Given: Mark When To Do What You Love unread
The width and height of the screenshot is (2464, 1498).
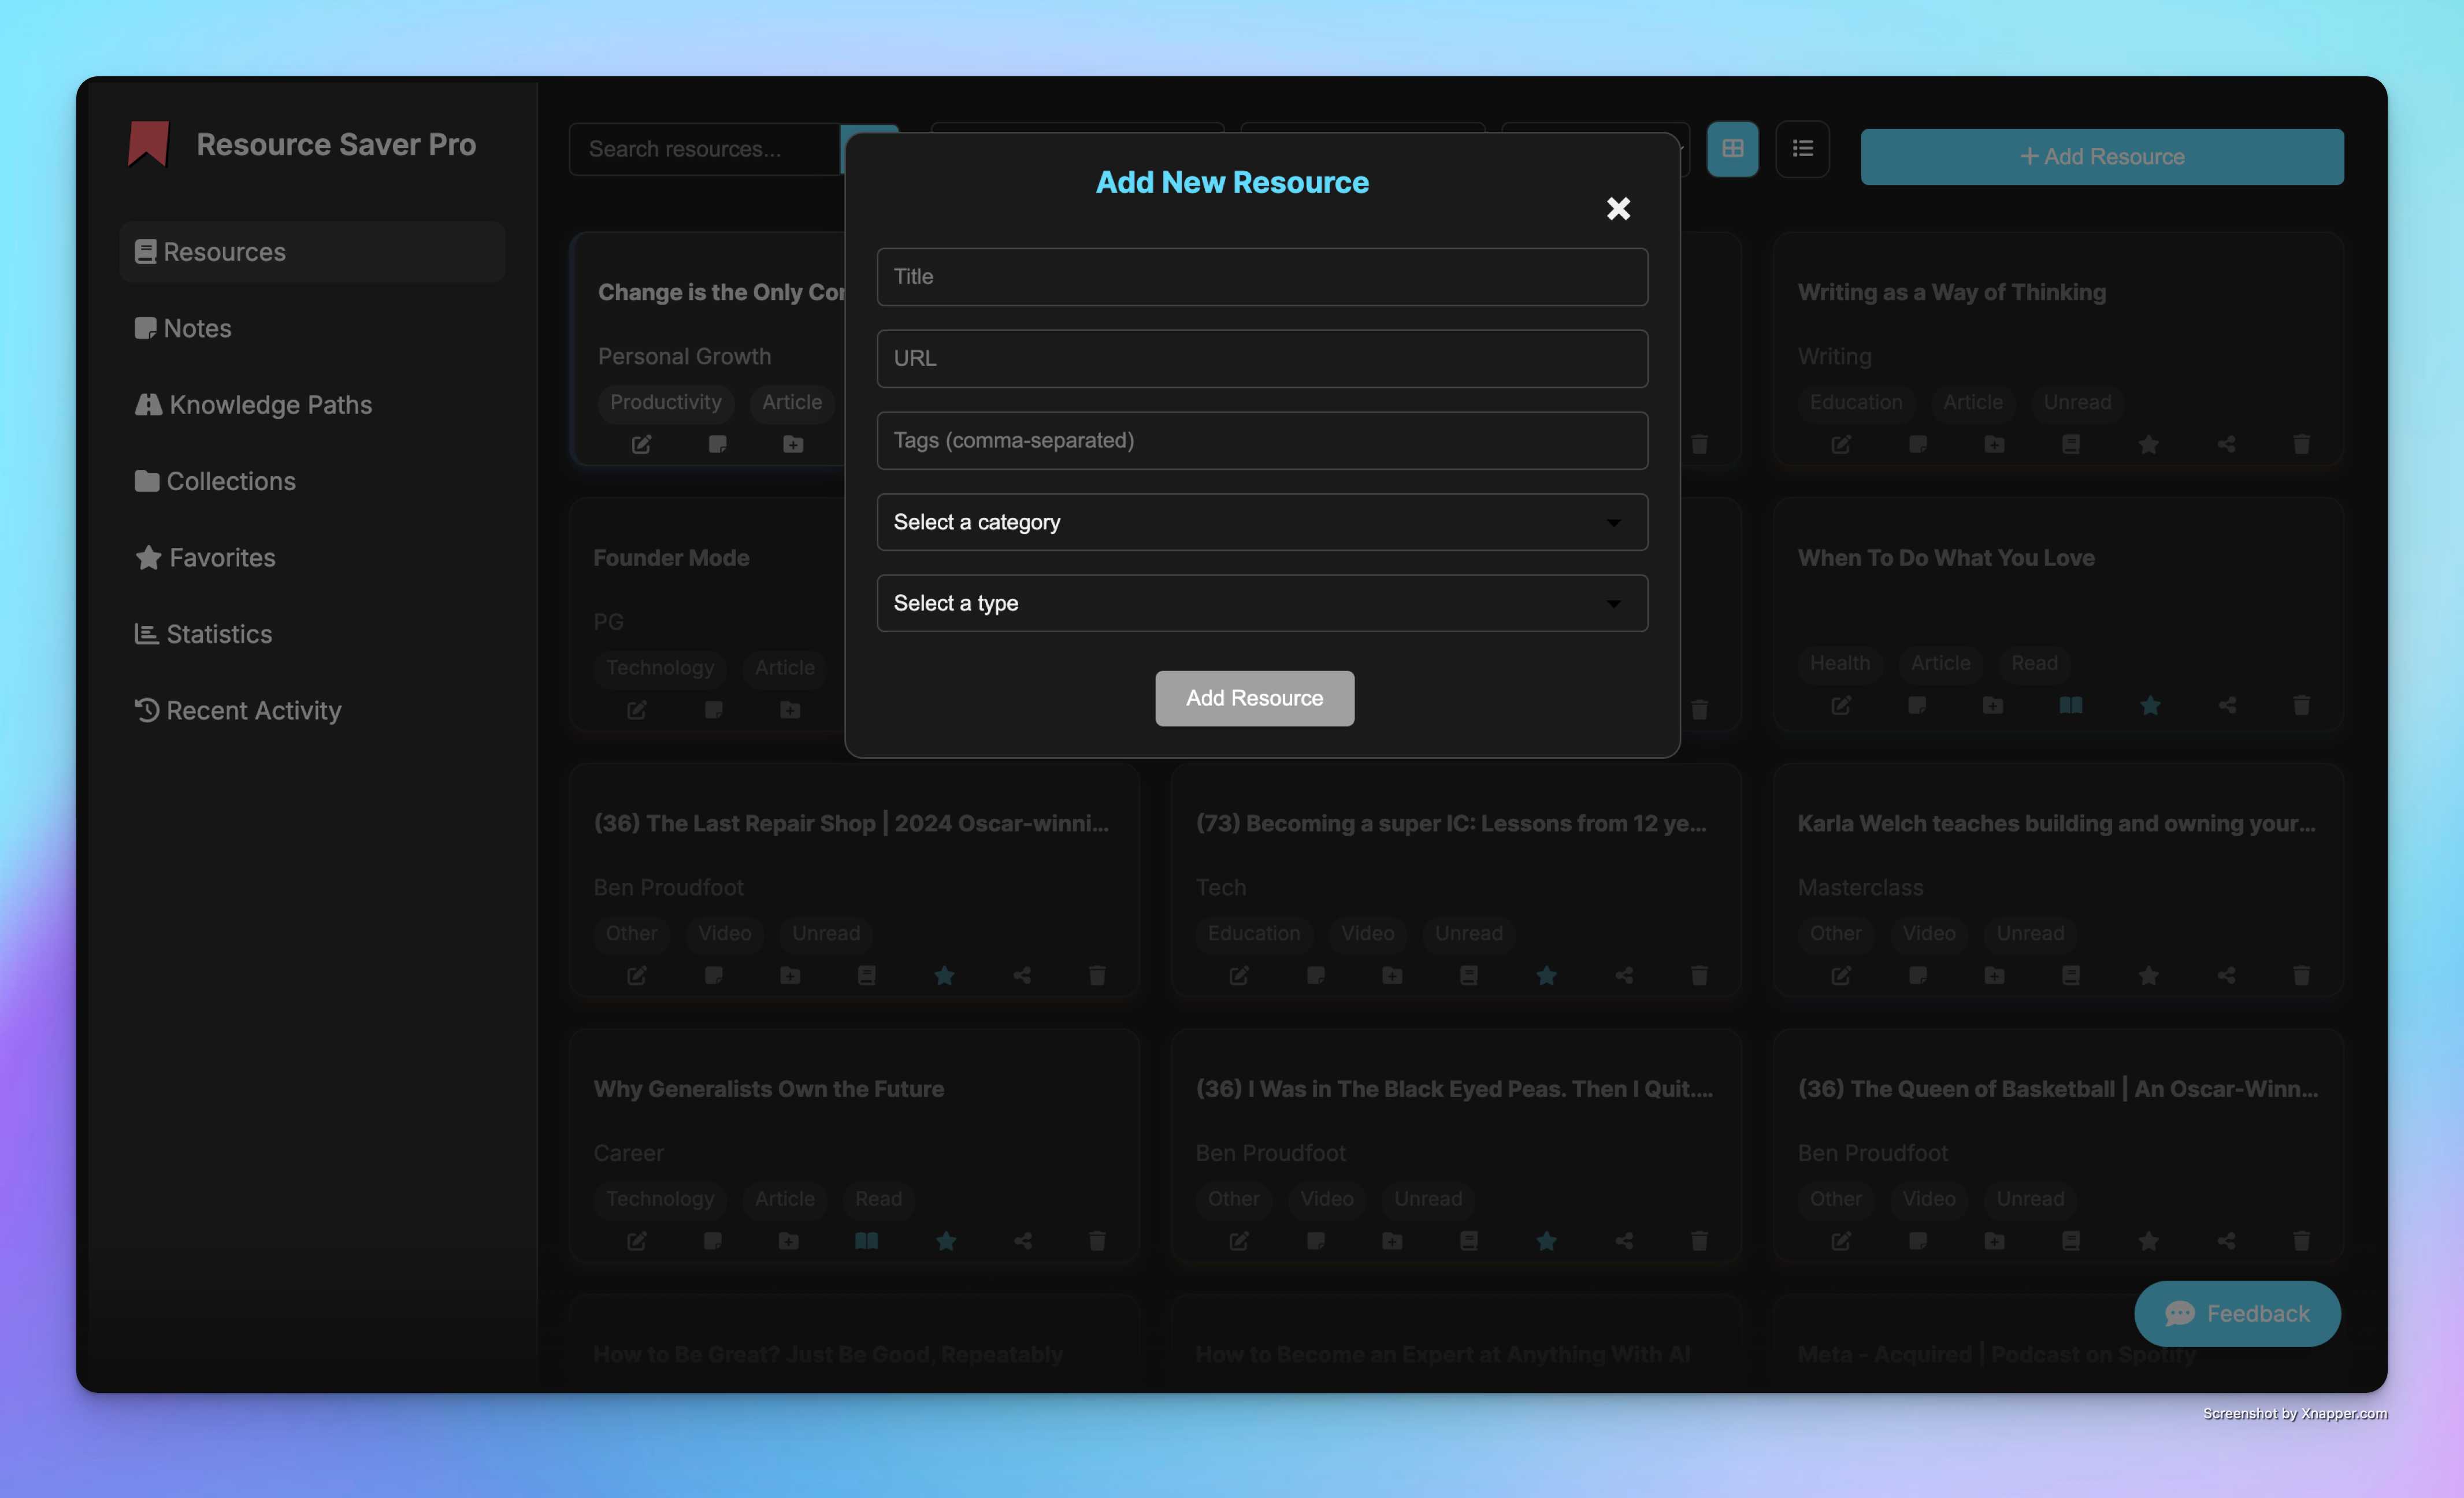Looking at the screenshot, I should click(x=2071, y=706).
